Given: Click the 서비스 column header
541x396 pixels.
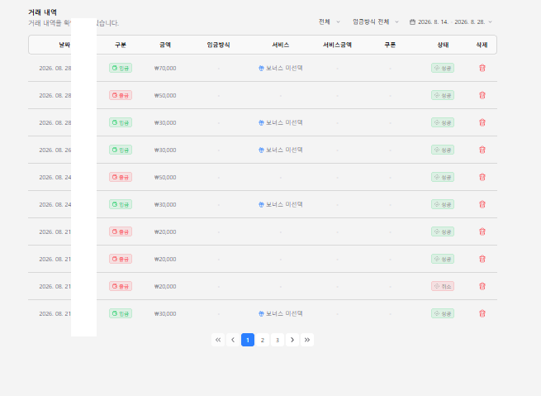Looking at the screenshot, I should pos(281,45).
